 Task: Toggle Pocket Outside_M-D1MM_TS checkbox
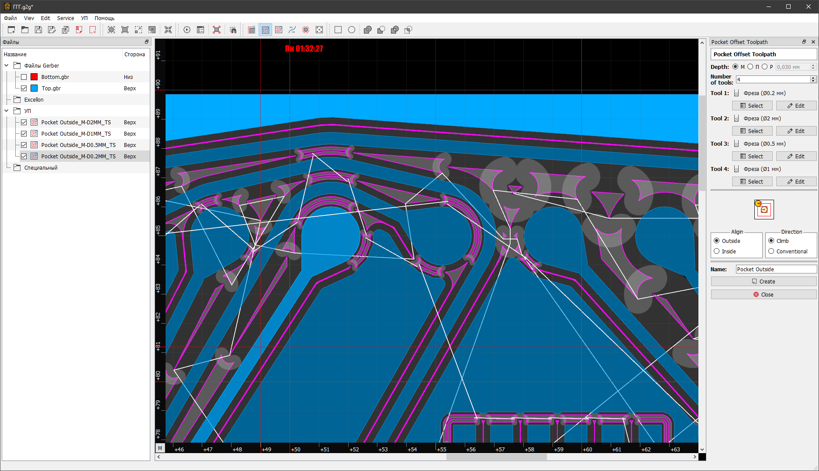24,133
